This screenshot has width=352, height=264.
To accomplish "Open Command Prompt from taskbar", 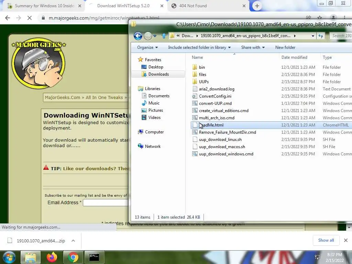I will click(94, 257).
